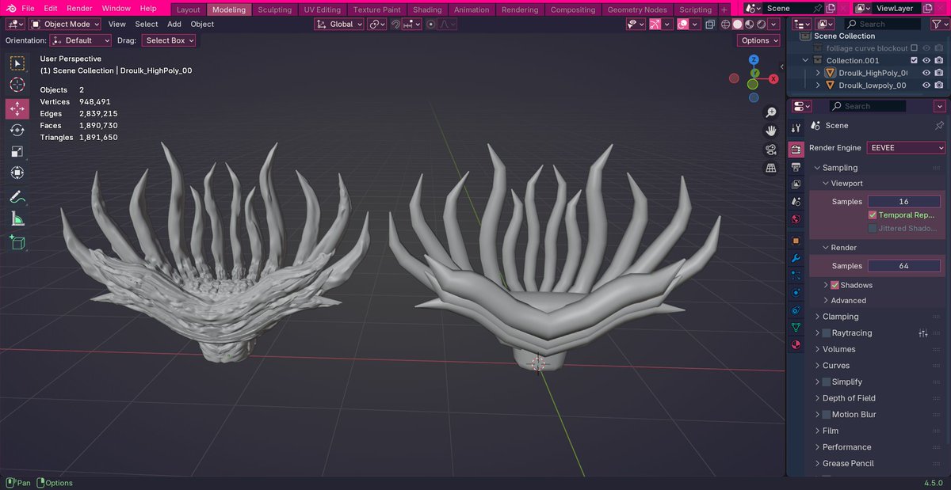Disable Collection.001 in renders camera icon
The height and width of the screenshot is (490, 951).
[938, 60]
